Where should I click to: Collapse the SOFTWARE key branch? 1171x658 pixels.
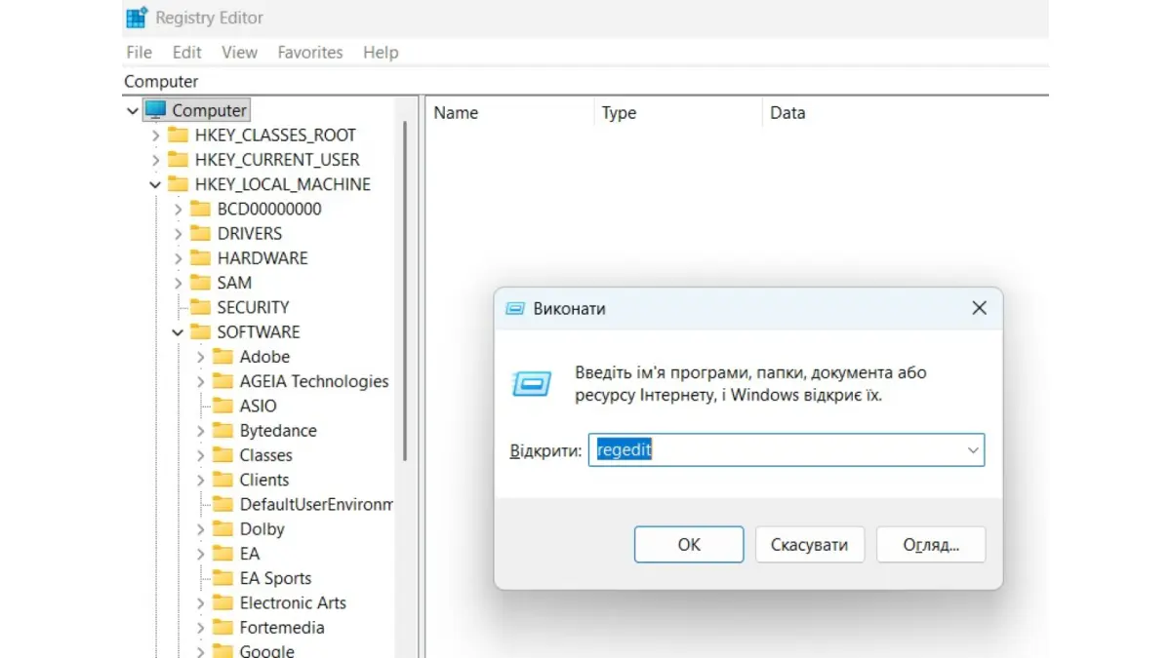(178, 332)
